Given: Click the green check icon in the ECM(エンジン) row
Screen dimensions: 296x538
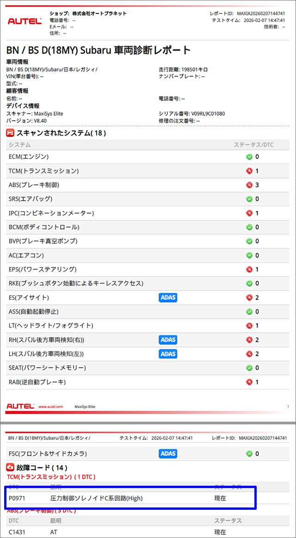Looking at the screenshot, I should [250, 157].
